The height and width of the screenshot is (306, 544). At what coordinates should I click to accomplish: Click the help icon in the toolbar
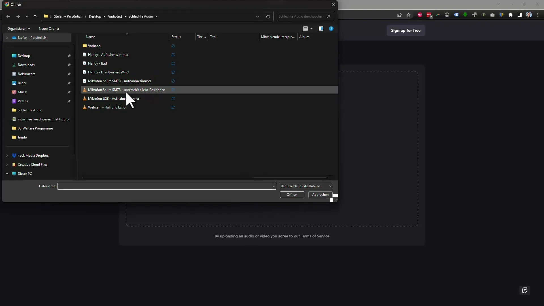coord(331,28)
